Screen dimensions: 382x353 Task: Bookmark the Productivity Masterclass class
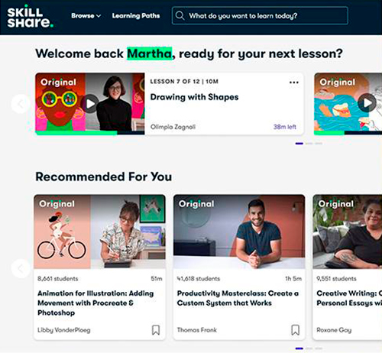pos(295,330)
